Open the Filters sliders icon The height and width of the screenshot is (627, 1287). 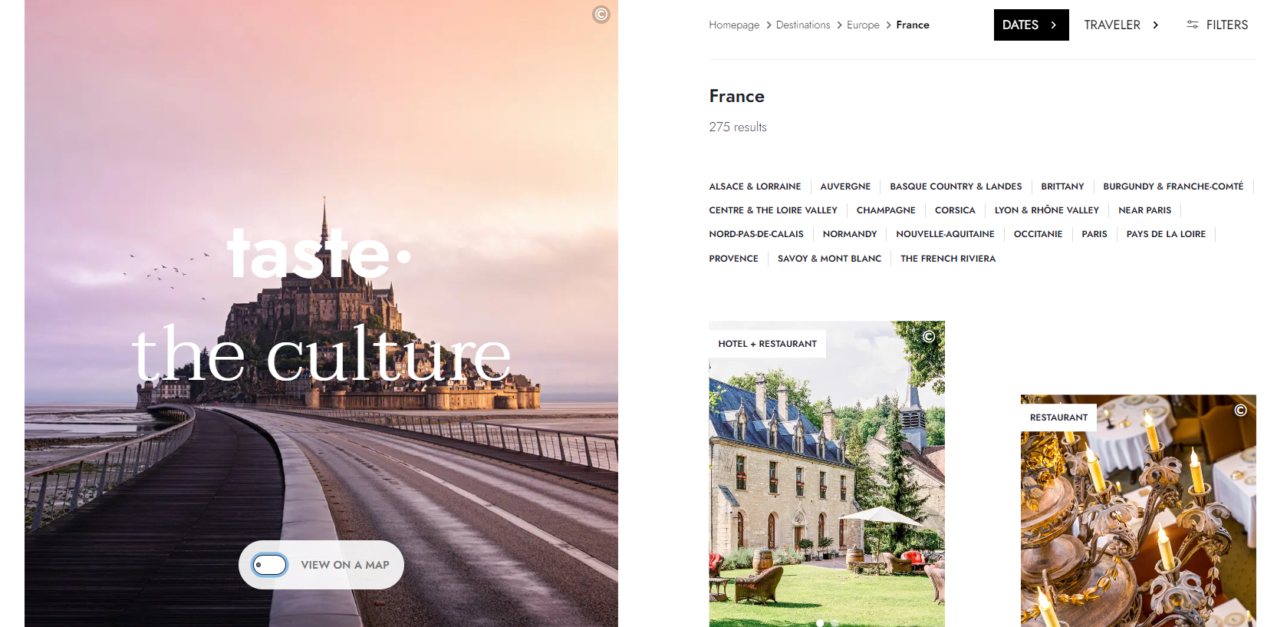pos(1192,25)
